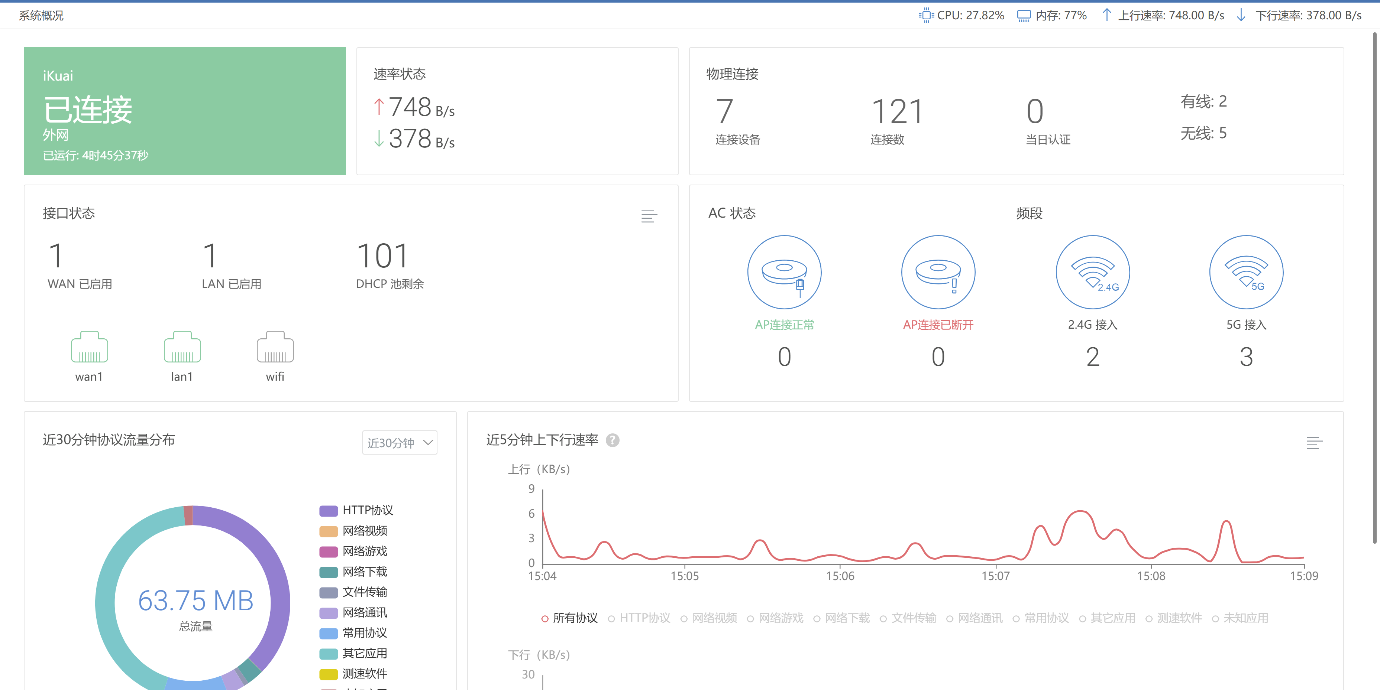Click the 网络通讯 lavender swatch in the donut legend
This screenshot has height=690, width=1380.
(329, 613)
